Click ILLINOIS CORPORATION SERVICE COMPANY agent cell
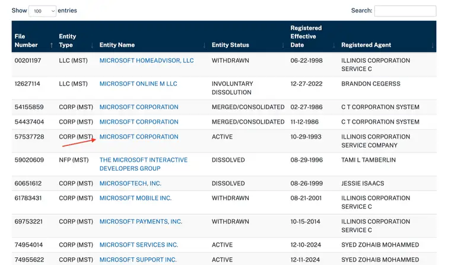 tap(376, 141)
